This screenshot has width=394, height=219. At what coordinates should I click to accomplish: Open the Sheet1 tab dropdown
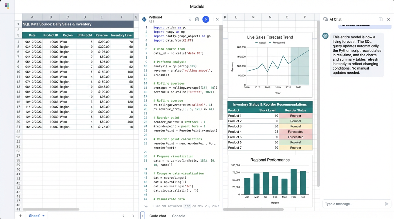[43, 216]
